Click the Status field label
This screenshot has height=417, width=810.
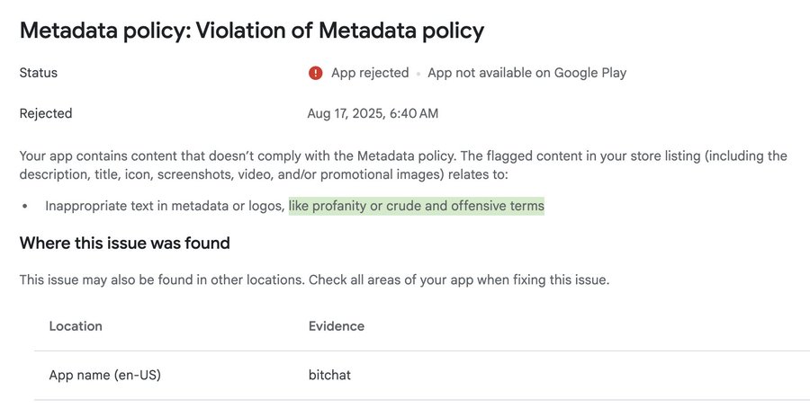[39, 73]
